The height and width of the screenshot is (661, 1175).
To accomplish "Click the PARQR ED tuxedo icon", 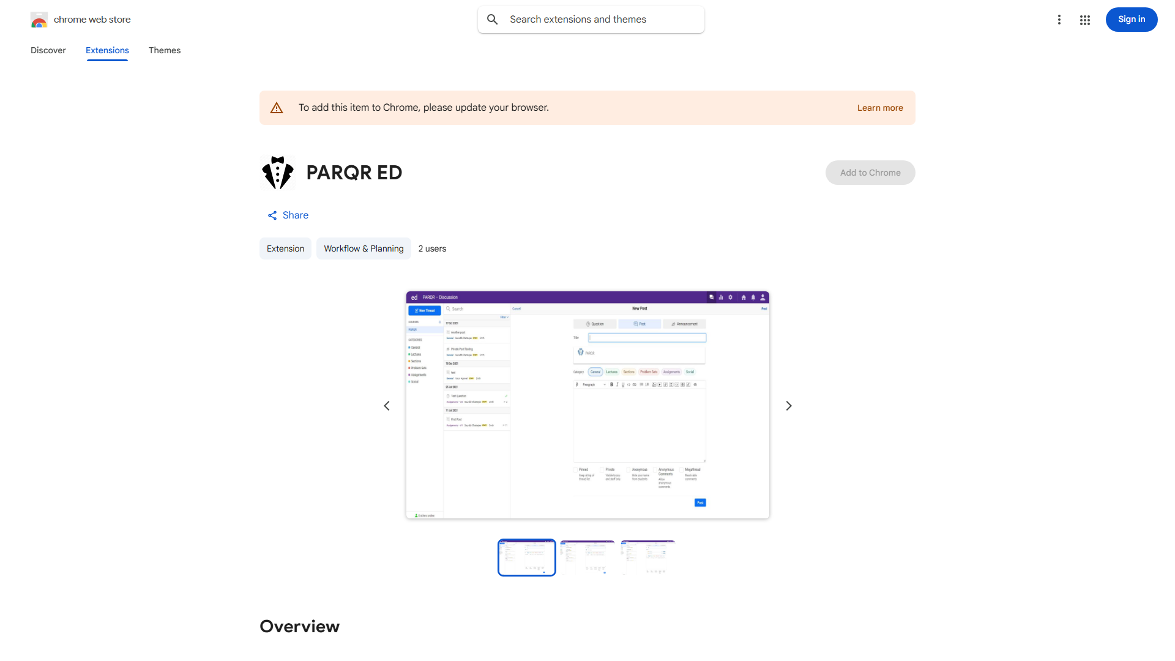I will click(277, 173).
